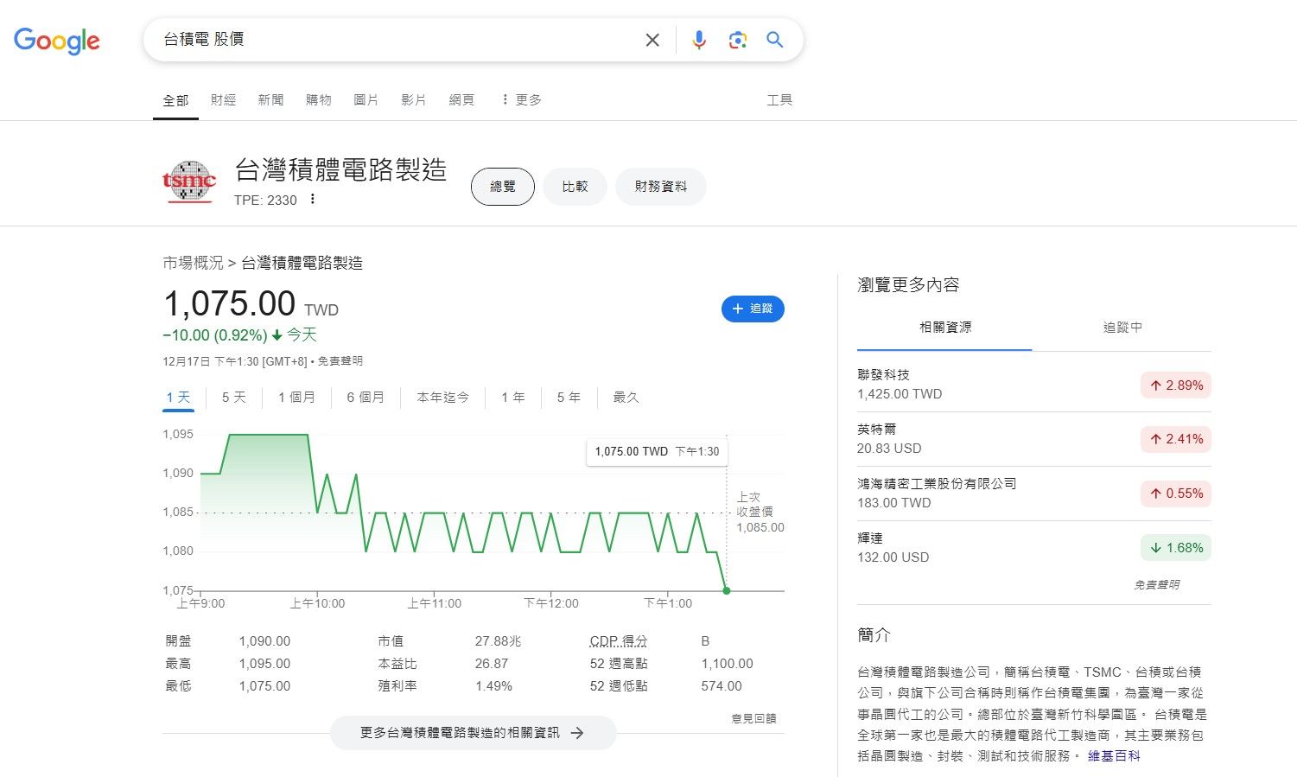Click the 意見回饋 feedback link
1297x777 pixels.
(753, 718)
